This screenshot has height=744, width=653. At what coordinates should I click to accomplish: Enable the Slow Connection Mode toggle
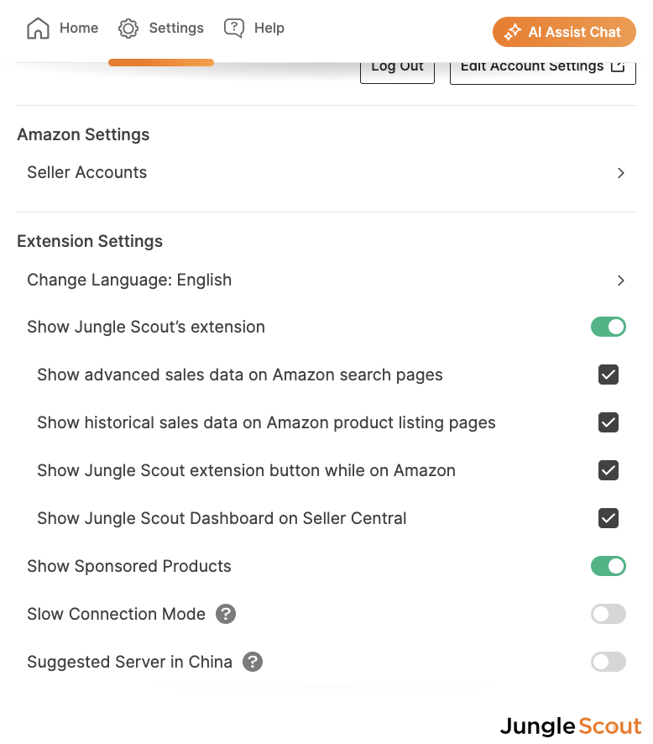pyautogui.click(x=609, y=614)
